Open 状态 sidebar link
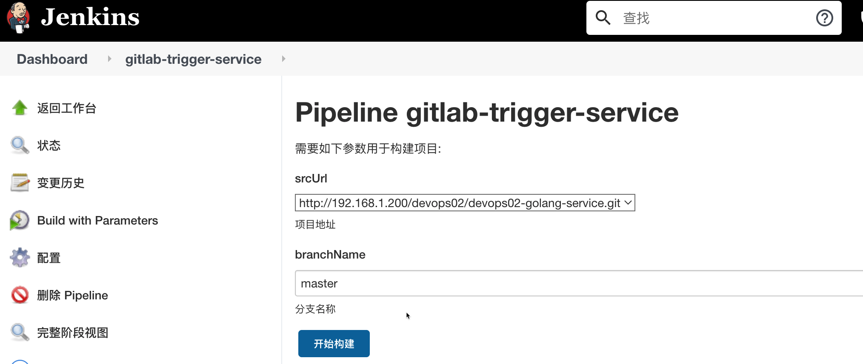 pyautogui.click(x=49, y=145)
